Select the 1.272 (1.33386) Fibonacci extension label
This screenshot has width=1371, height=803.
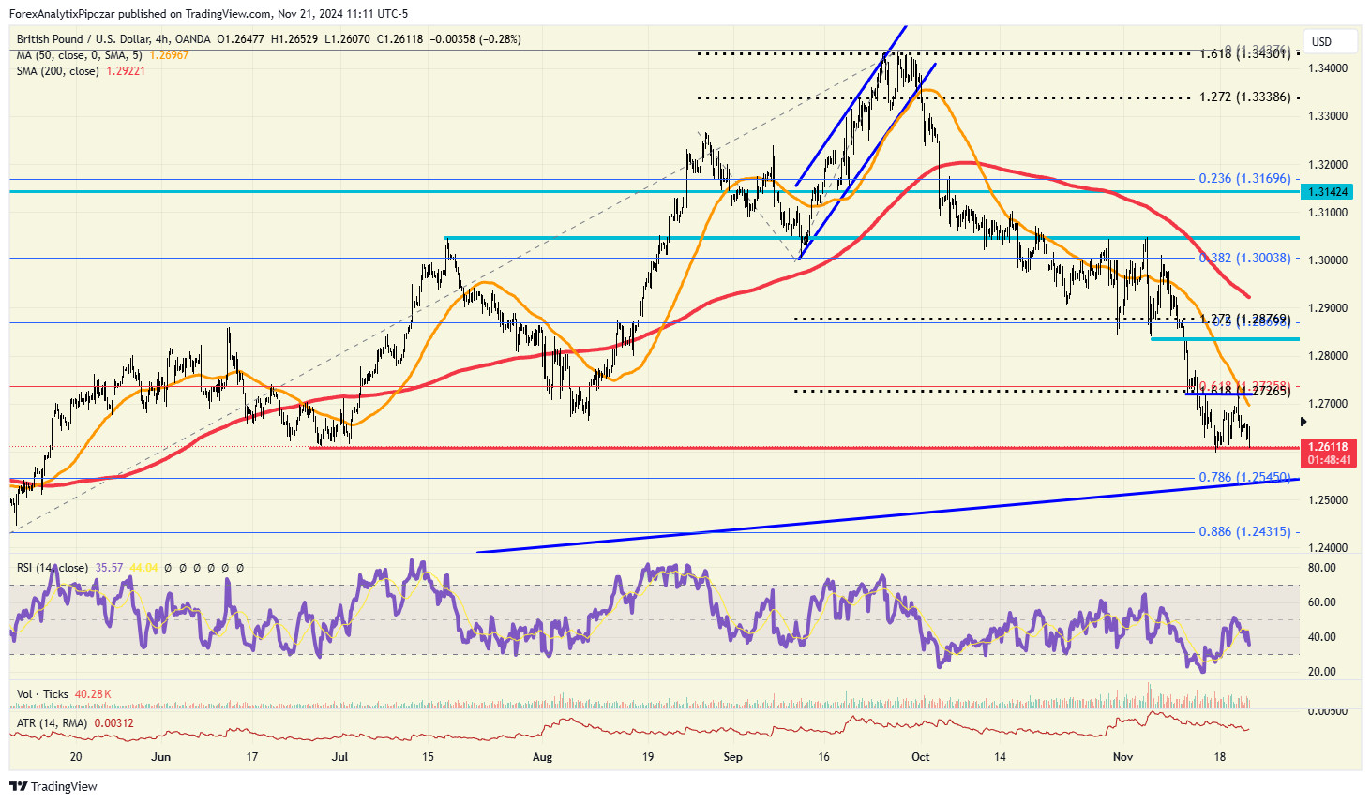(x=1244, y=97)
